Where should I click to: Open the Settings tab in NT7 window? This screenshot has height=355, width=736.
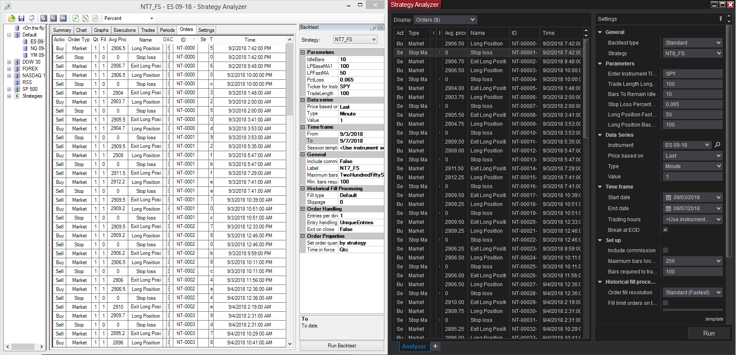pos(206,30)
